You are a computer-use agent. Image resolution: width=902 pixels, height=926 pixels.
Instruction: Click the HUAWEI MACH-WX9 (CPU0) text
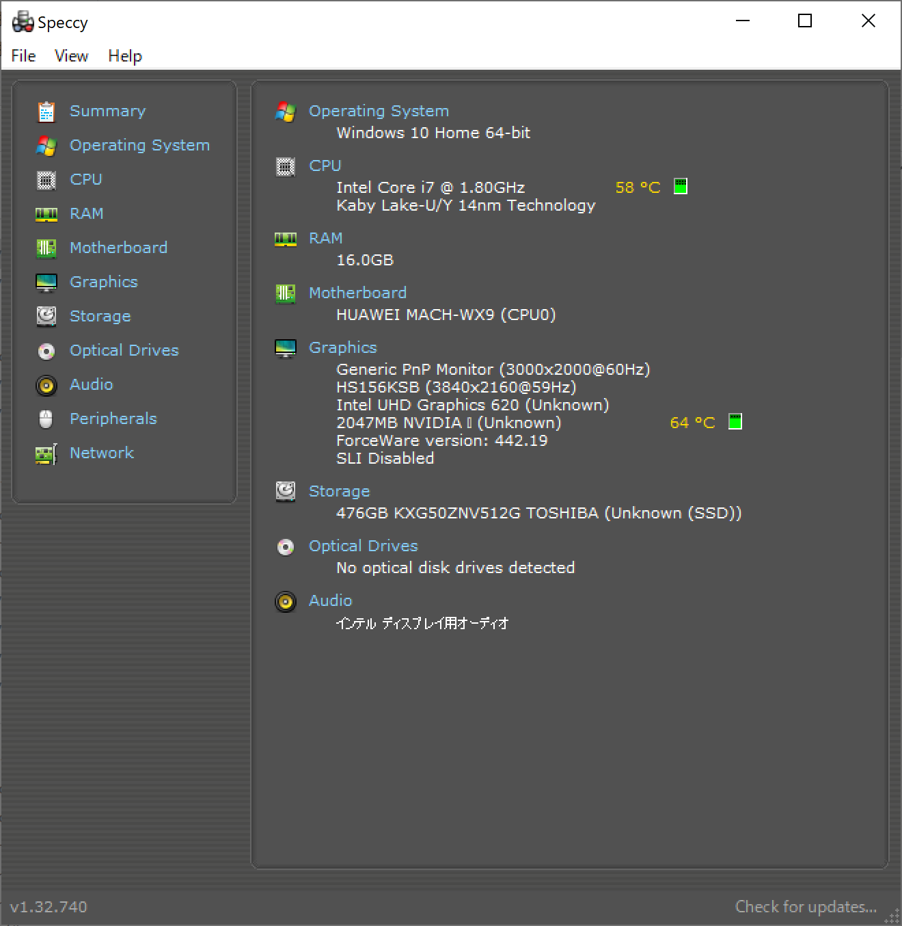click(446, 315)
